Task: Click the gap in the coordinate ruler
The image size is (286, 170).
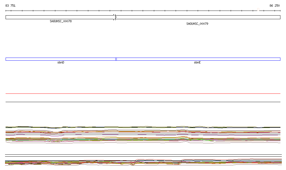Action: point(258,11)
